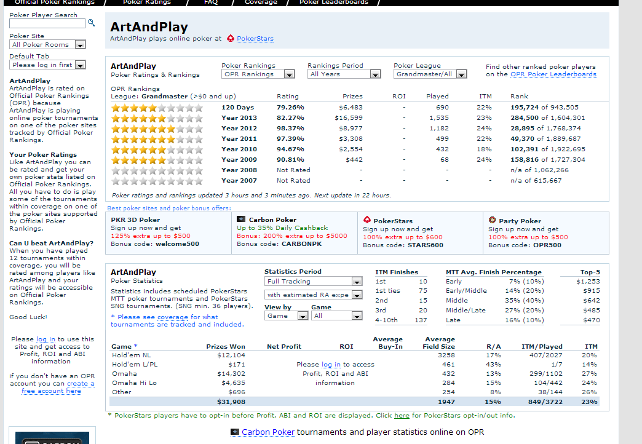Click here link for PokerStars opt-in info
642x444 pixels.
[x=402, y=415]
